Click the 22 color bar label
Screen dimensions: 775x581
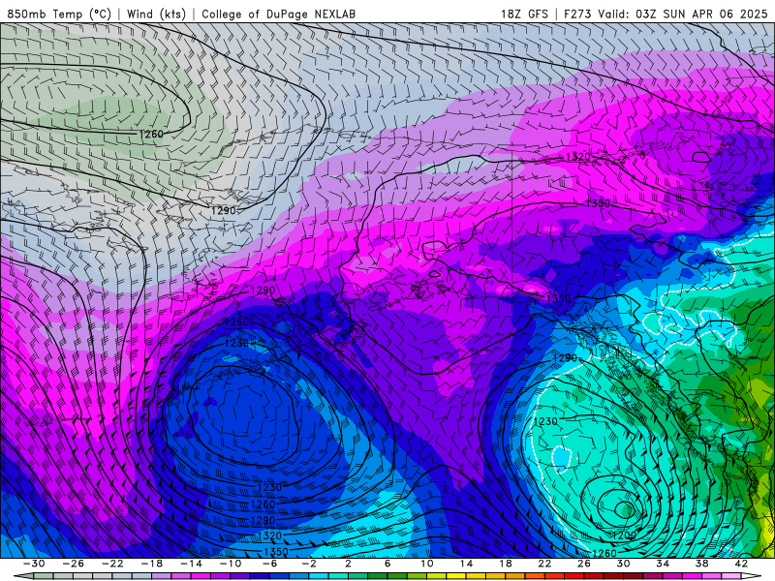[x=544, y=564]
